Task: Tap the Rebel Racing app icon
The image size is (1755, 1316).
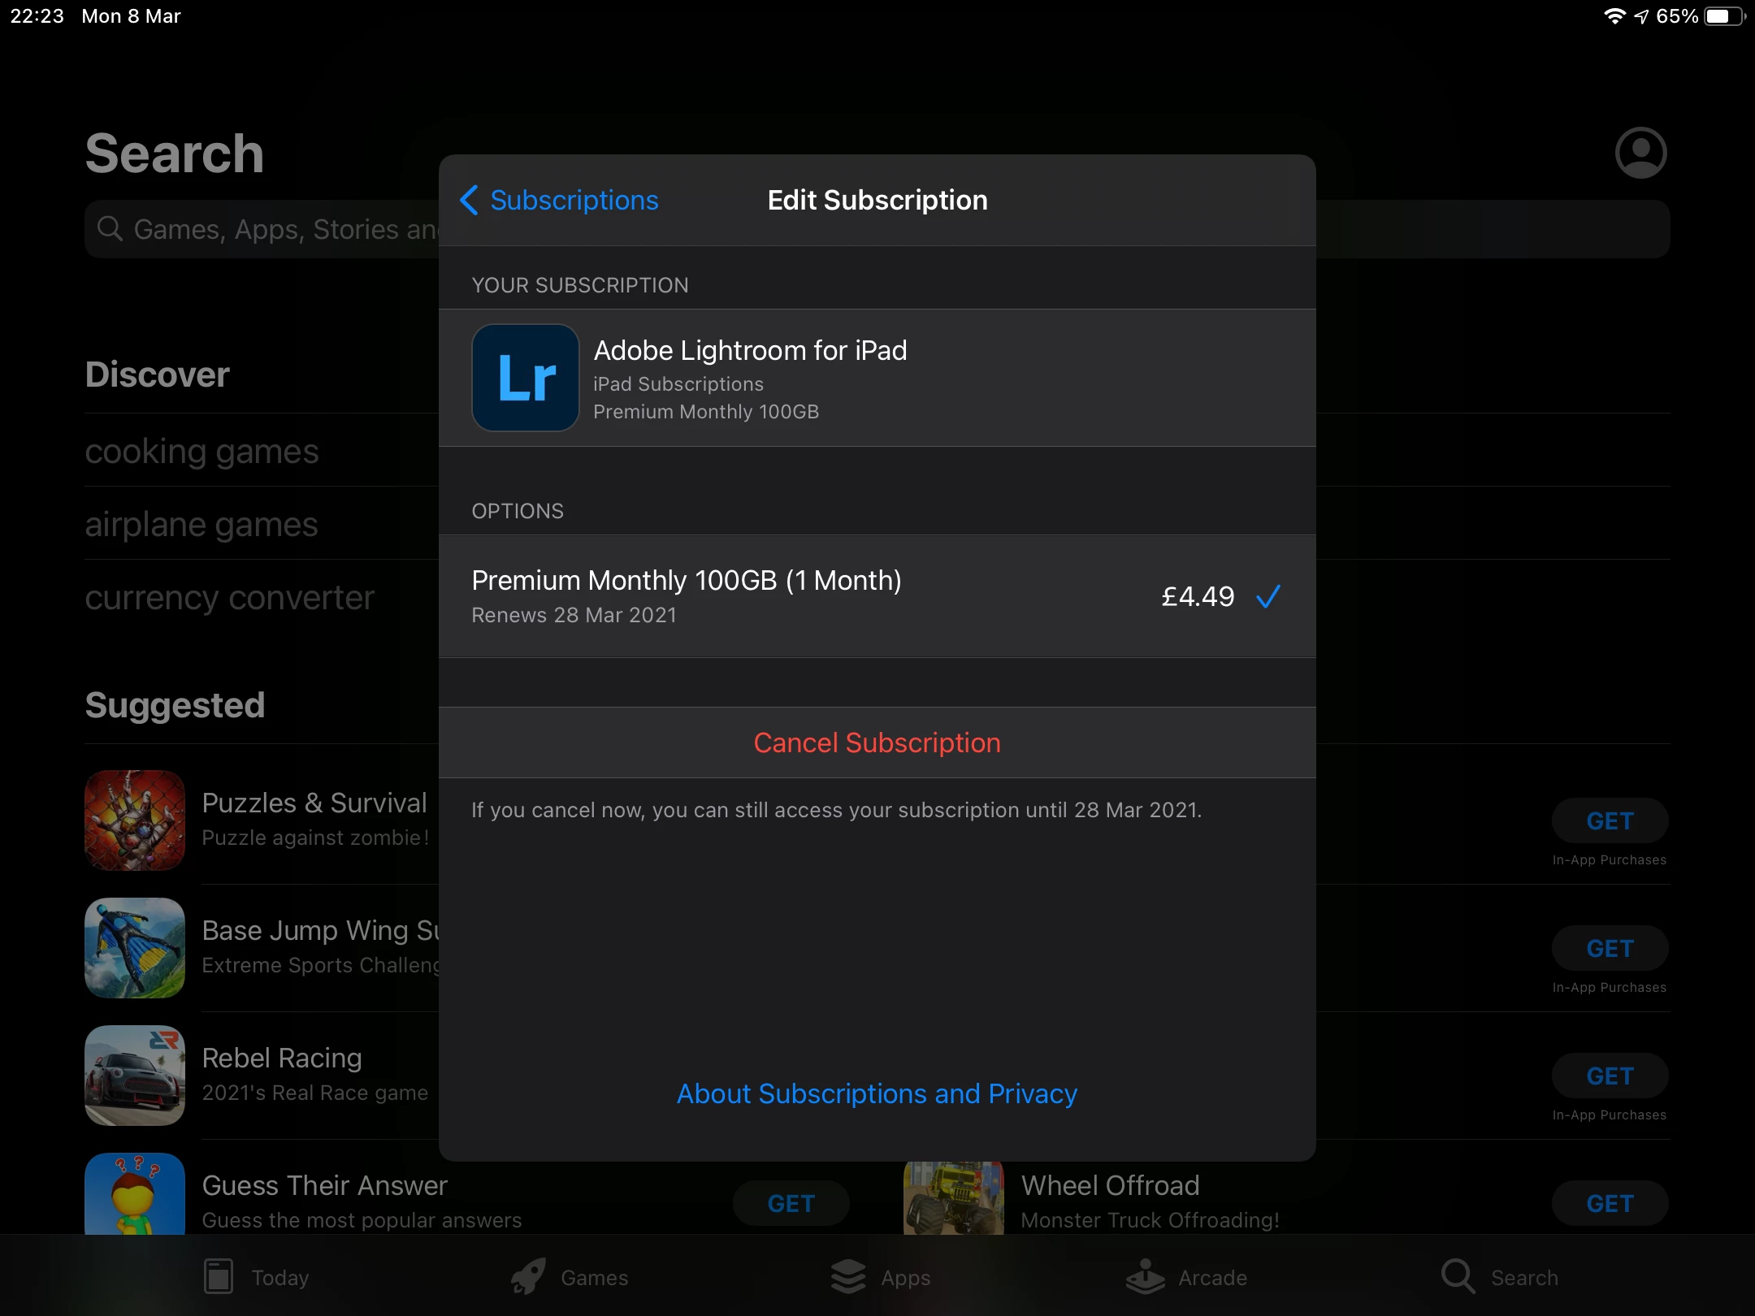Action: click(135, 1076)
